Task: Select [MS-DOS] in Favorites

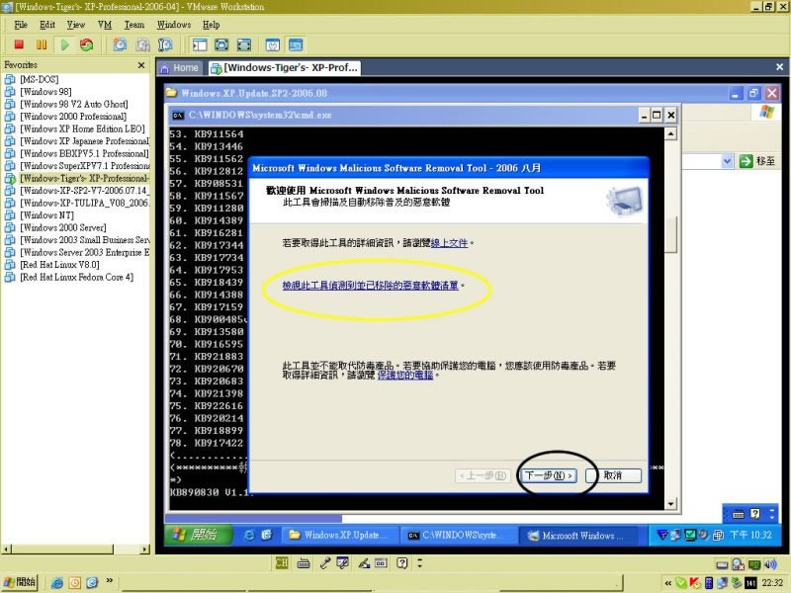Action: [x=39, y=79]
